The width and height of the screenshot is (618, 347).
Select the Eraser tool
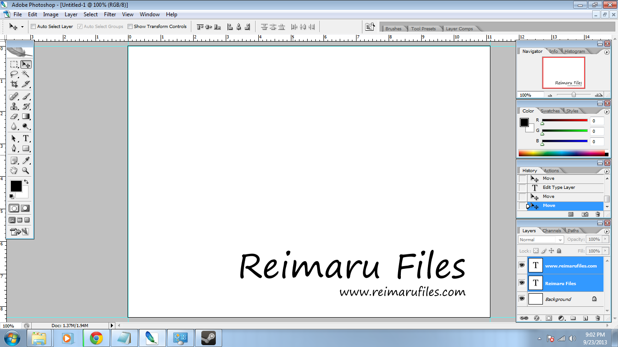(x=14, y=117)
